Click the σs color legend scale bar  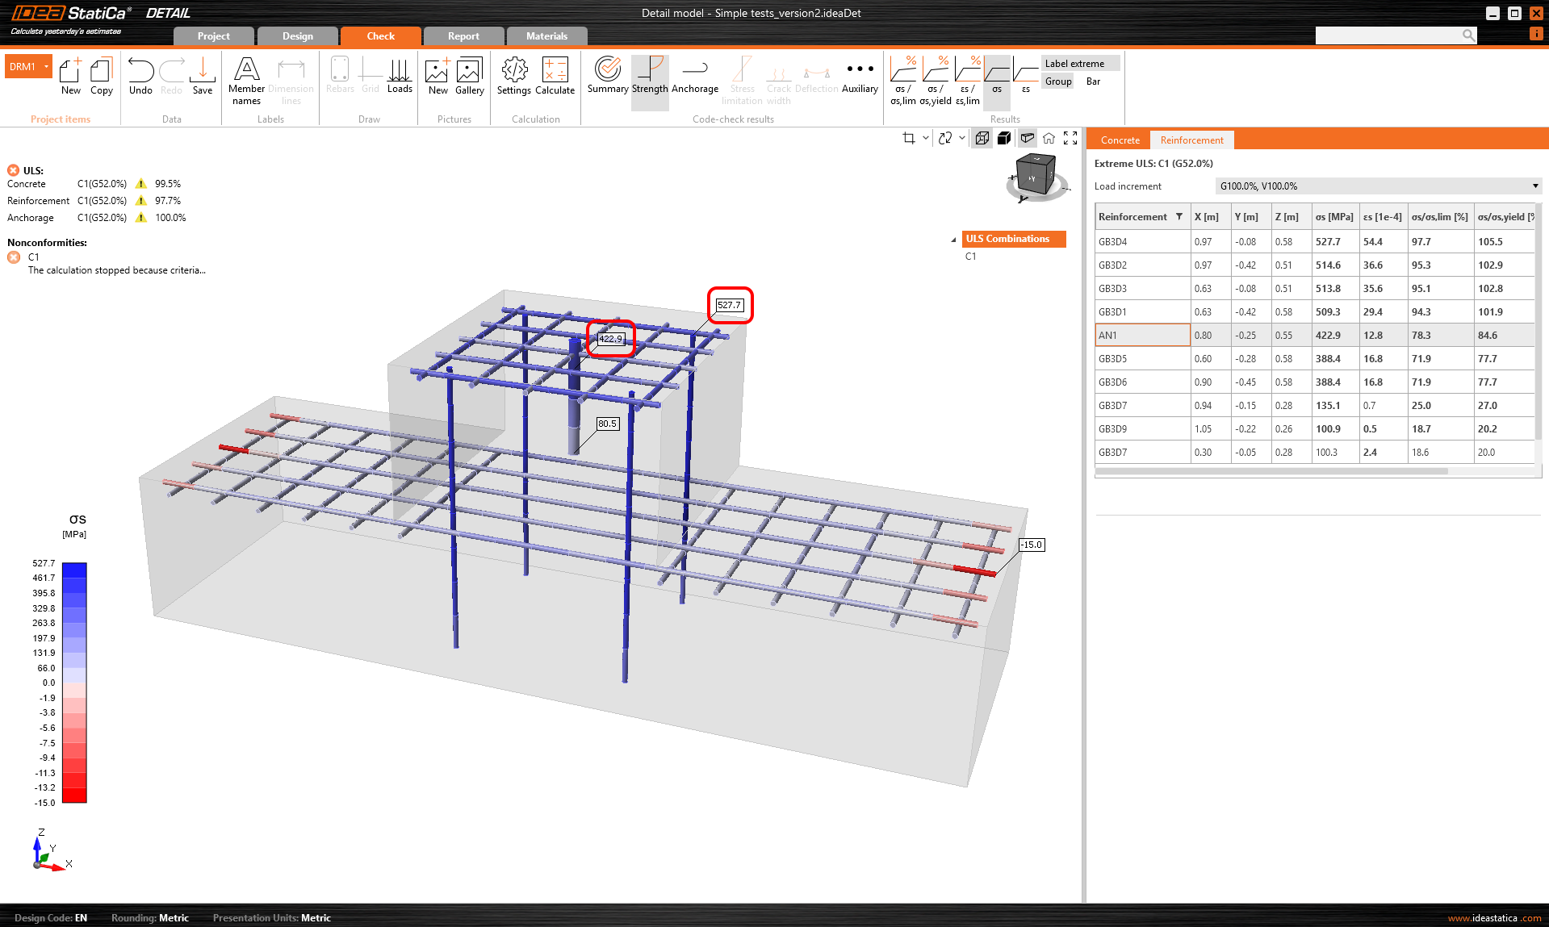tap(74, 683)
